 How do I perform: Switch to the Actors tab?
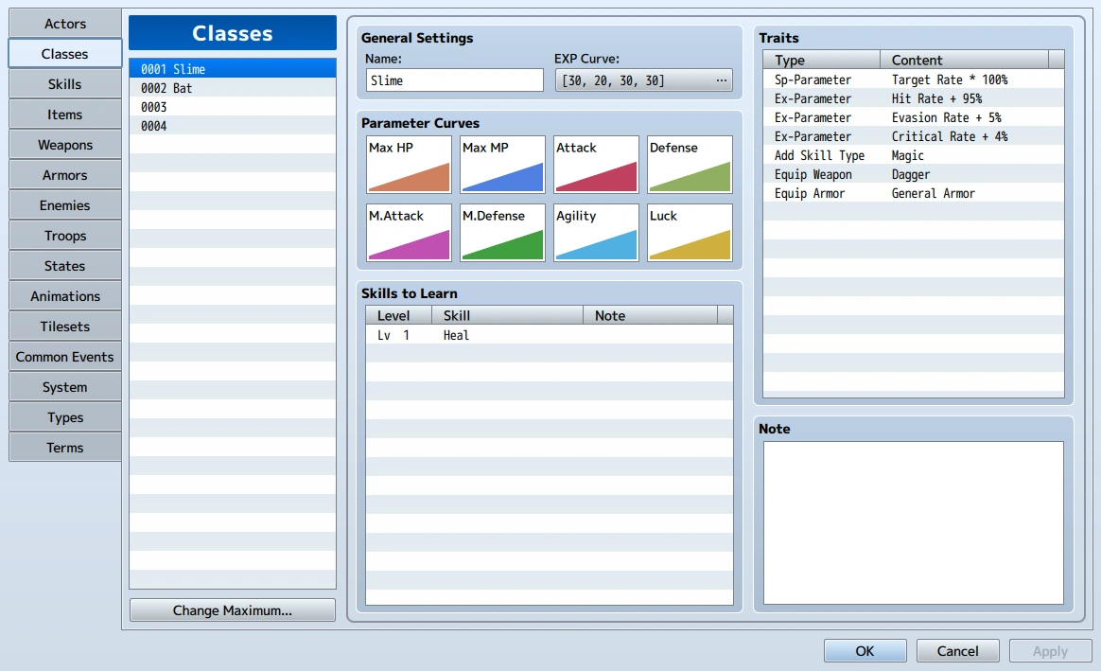pos(64,23)
